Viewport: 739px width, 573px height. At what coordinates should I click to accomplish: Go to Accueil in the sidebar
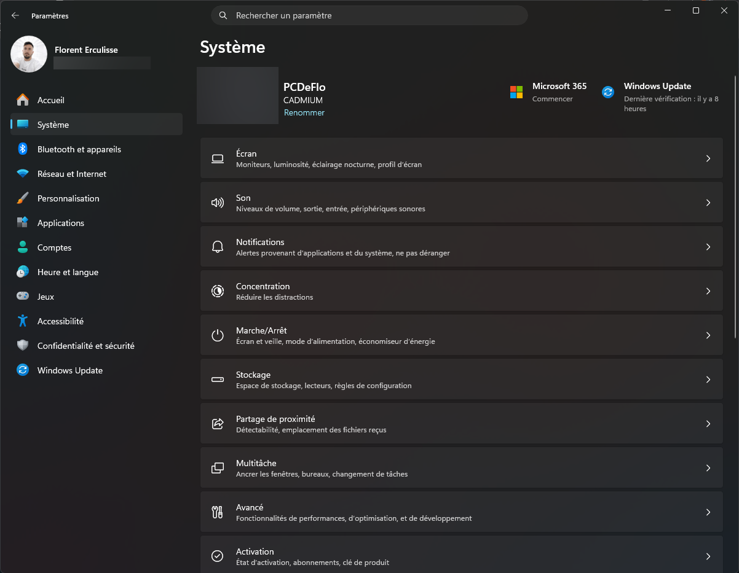point(50,100)
